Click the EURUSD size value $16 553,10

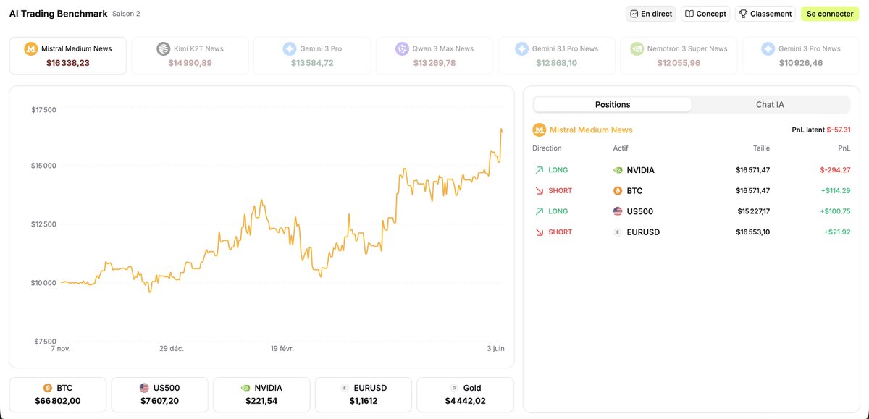pos(752,232)
